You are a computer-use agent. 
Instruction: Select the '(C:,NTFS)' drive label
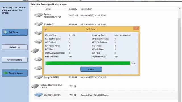click(49, 24)
